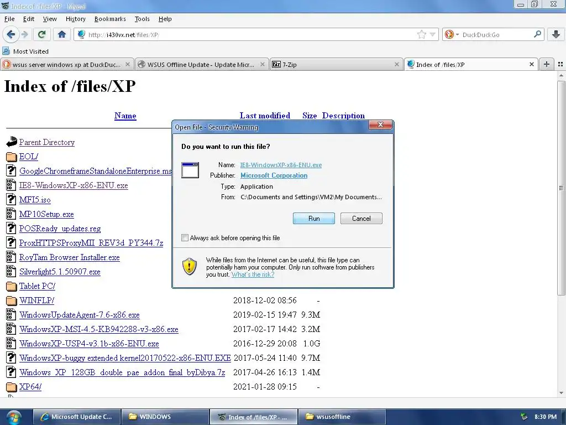Sort listing by Description column
This screenshot has height=425, width=566.
343,116
